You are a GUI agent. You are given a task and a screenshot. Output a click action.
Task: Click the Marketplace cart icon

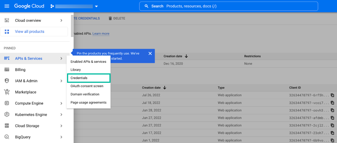coord(7,92)
